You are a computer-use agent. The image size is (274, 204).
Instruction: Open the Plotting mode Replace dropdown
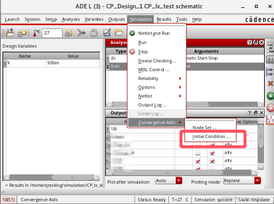pos(242,180)
